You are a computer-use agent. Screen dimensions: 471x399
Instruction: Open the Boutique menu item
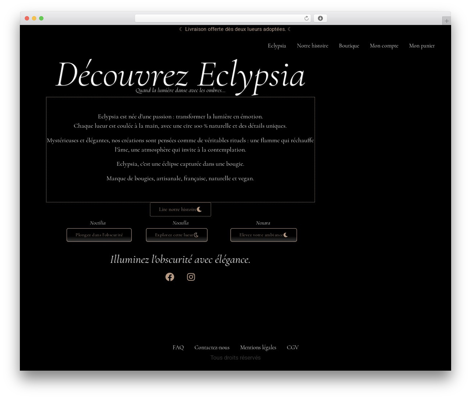click(349, 46)
